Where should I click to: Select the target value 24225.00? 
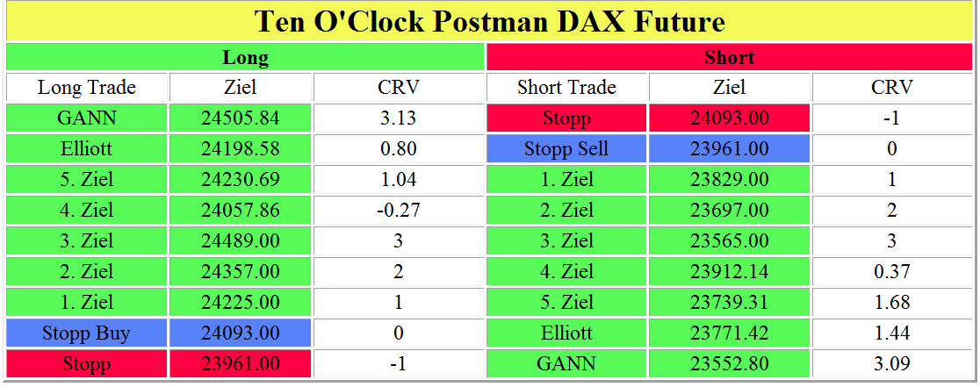[x=240, y=303]
